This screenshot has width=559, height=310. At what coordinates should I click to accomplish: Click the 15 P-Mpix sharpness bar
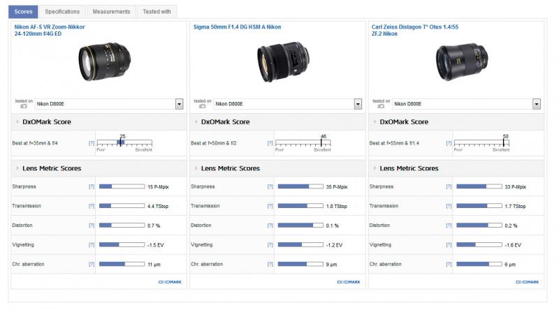(x=122, y=186)
